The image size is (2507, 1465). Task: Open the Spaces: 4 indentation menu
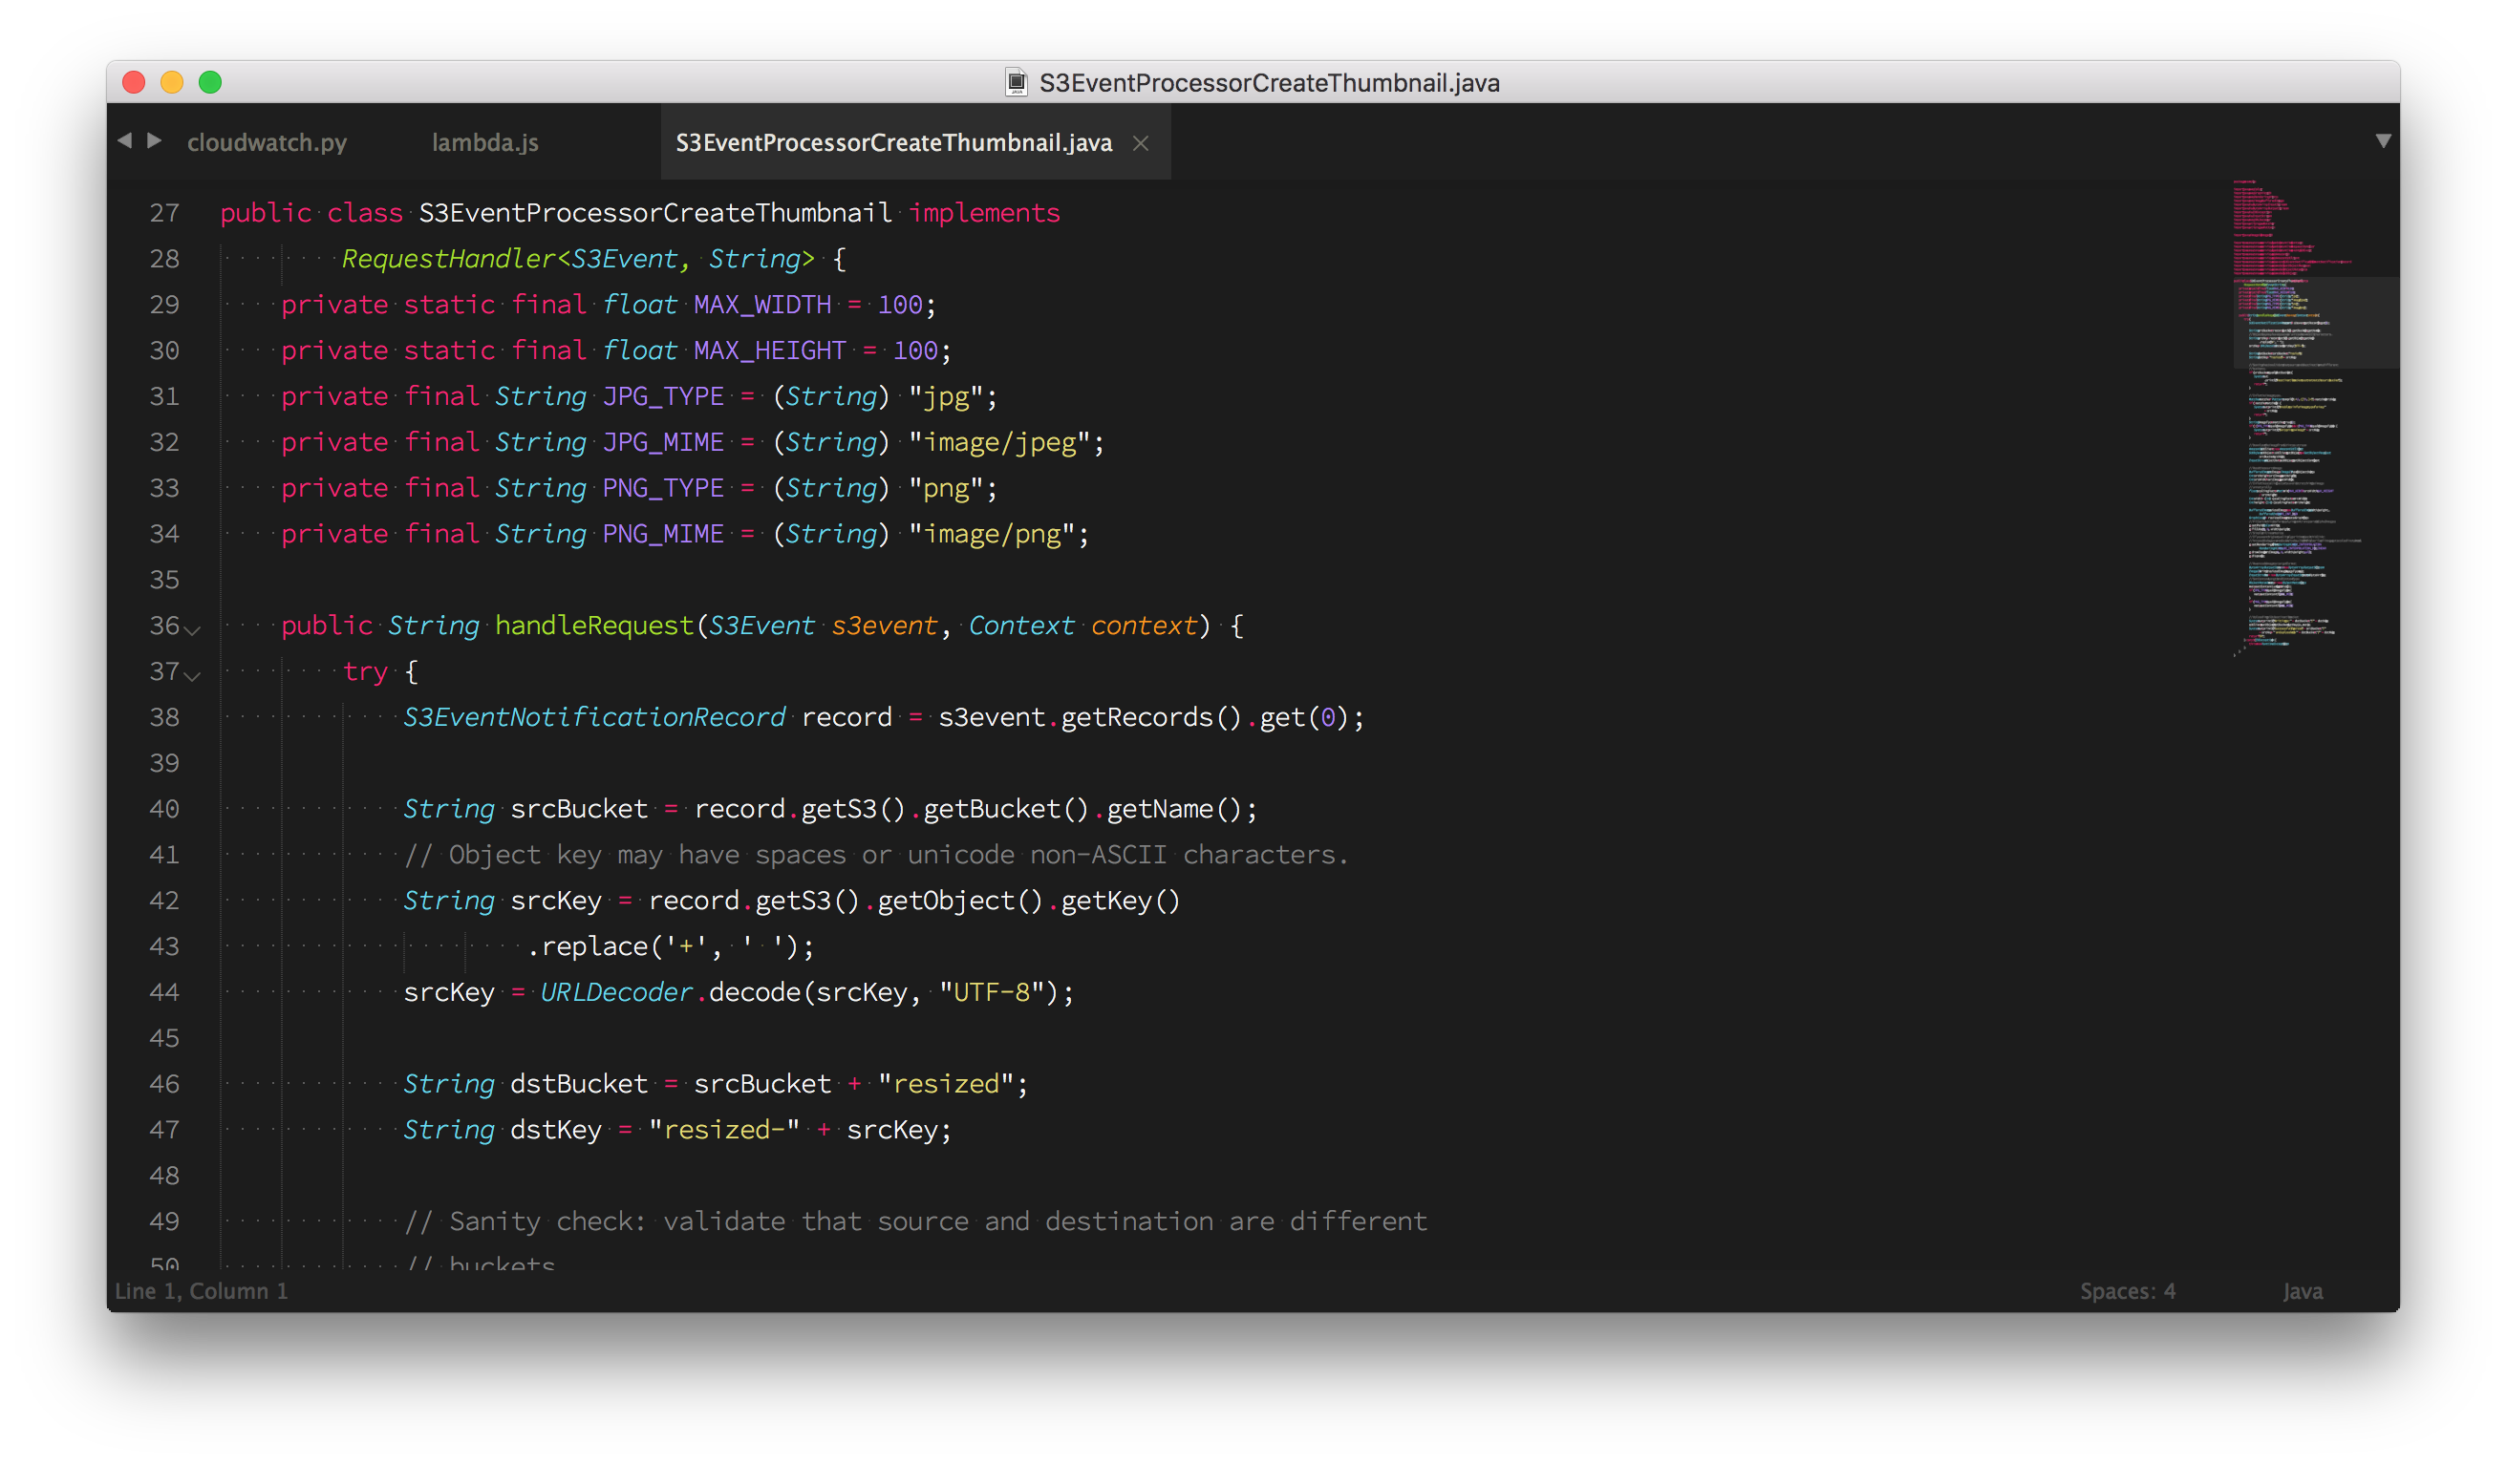[2127, 1291]
